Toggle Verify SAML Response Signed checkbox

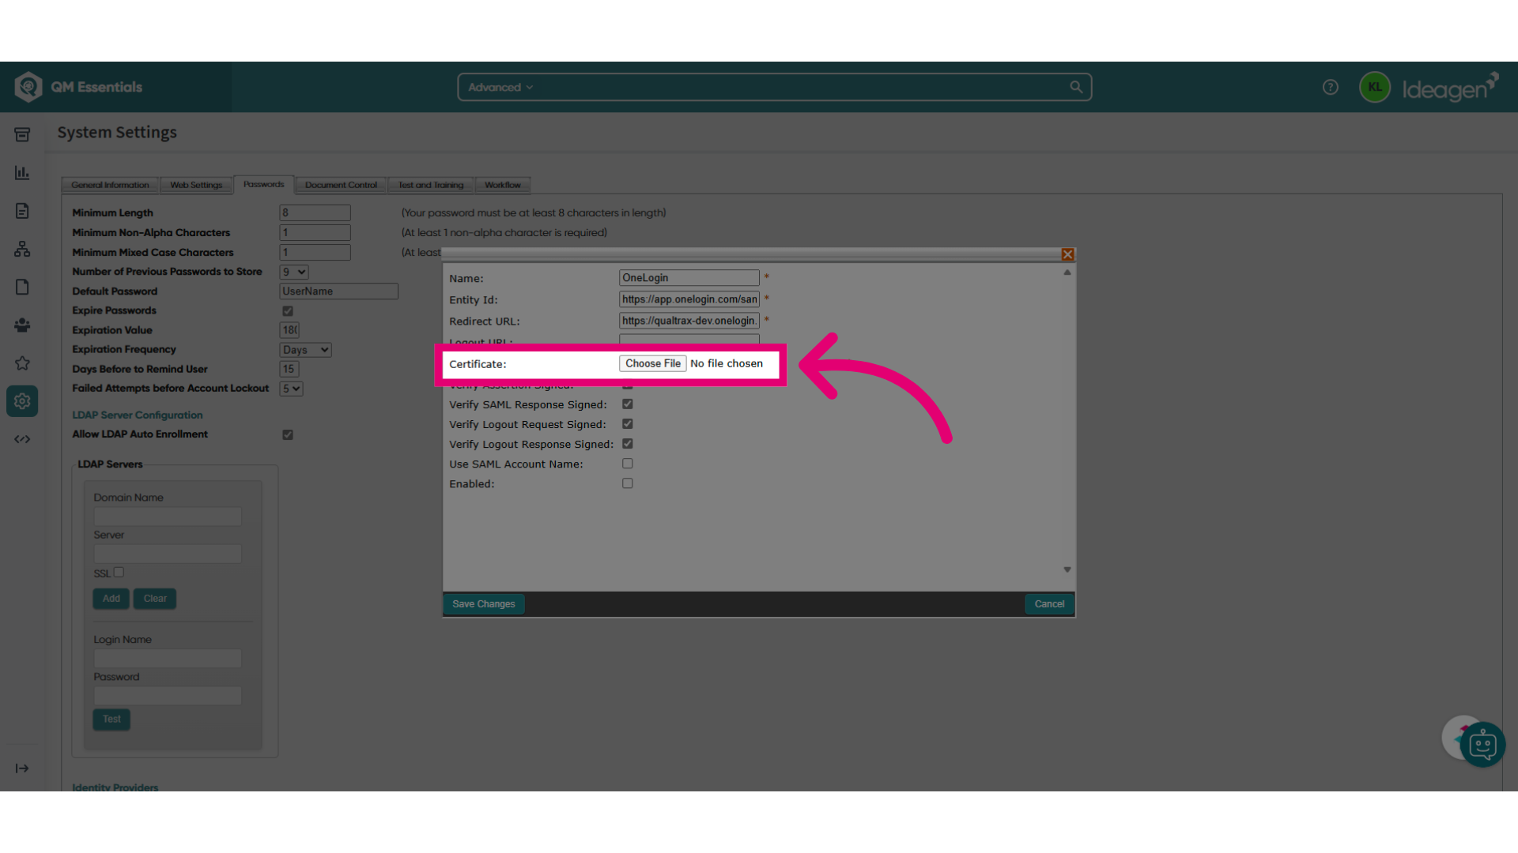(628, 404)
